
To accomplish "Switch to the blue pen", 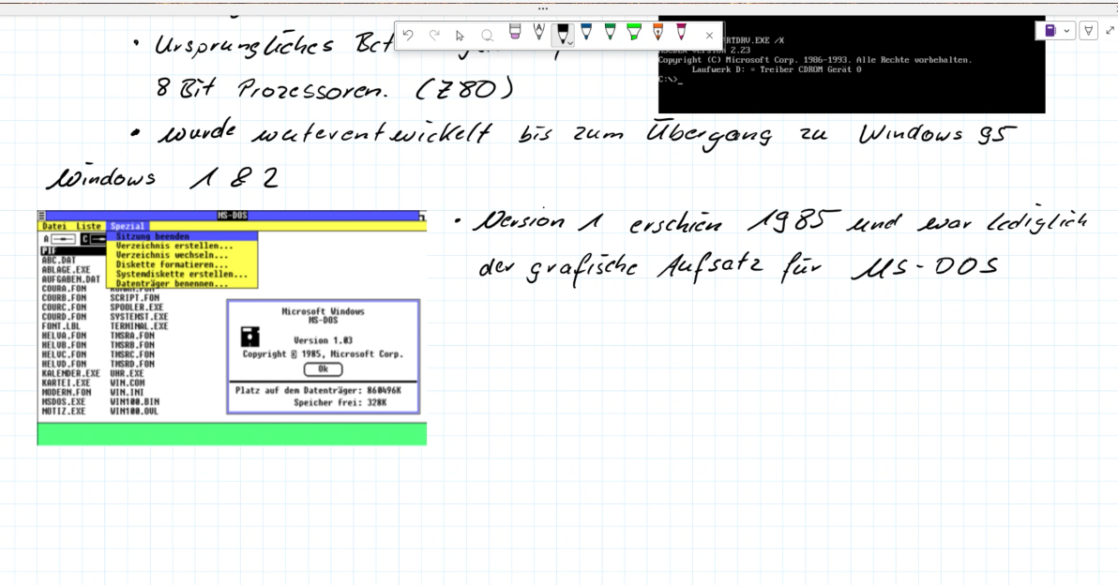I will coord(586,32).
